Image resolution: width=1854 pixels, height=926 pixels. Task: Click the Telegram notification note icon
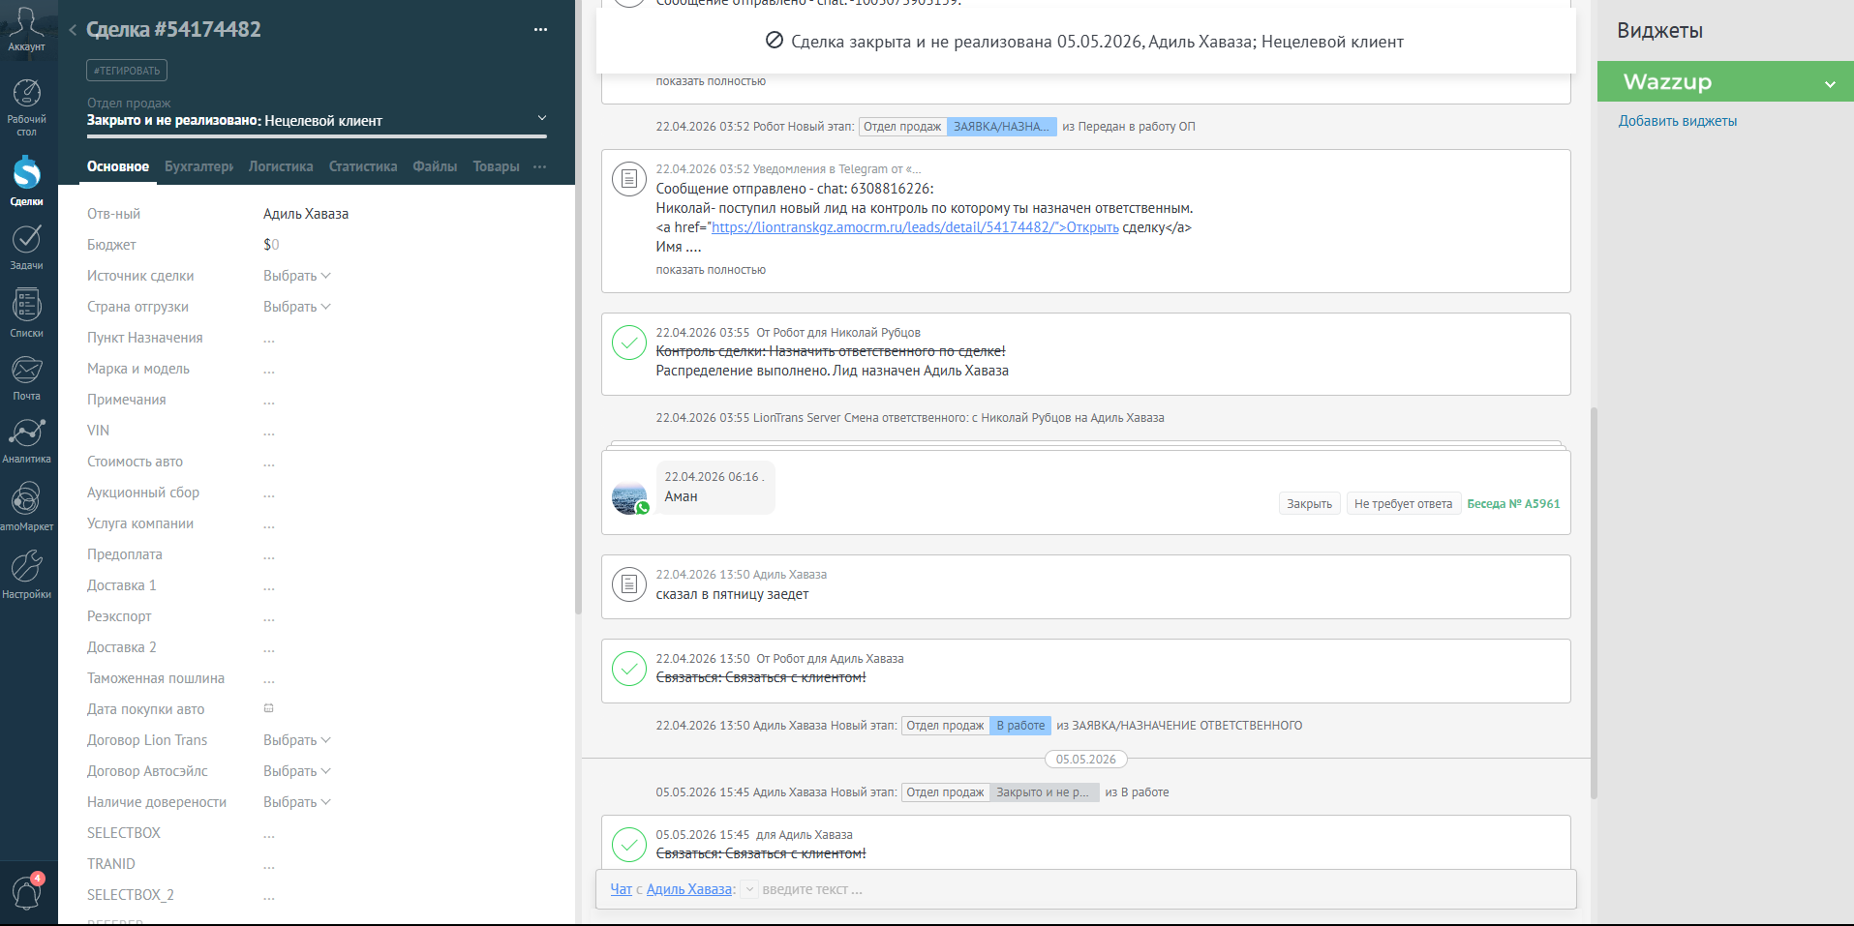click(629, 178)
